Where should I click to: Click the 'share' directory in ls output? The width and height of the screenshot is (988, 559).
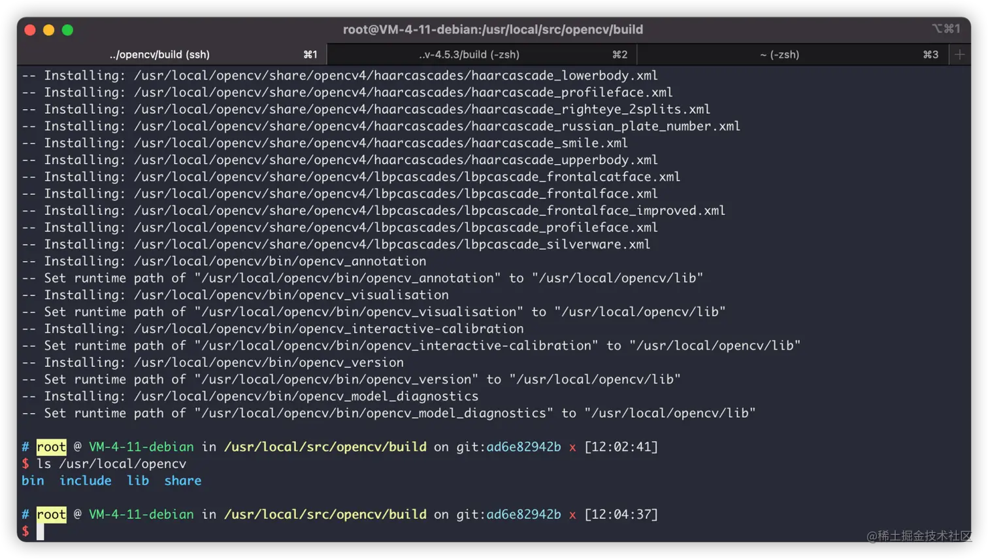[183, 481]
